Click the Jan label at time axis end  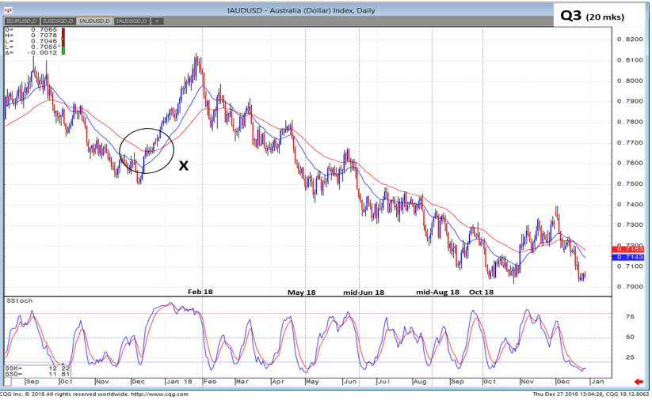tap(597, 382)
